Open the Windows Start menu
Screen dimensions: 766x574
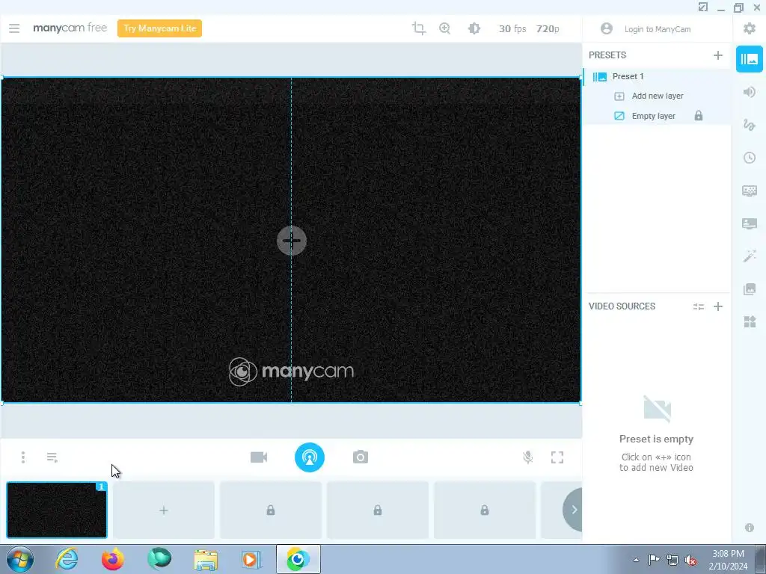(x=20, y=559)
